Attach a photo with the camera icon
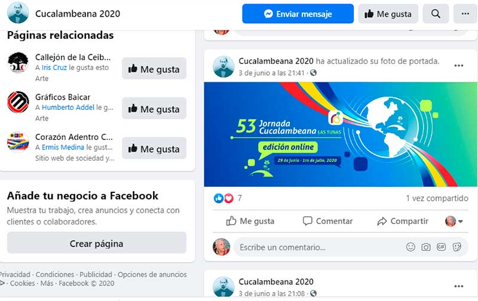 click(x=426, y=247)
